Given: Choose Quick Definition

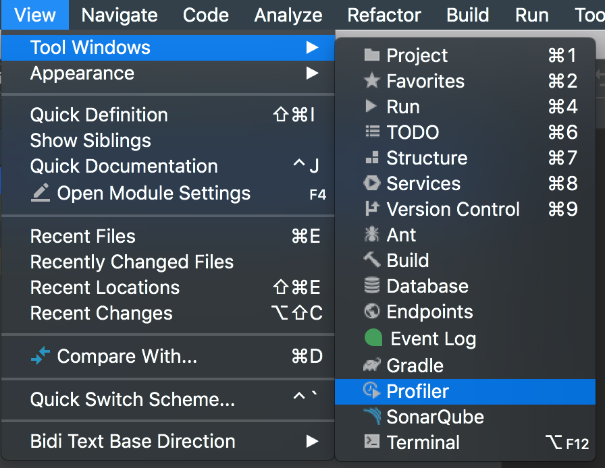Looking at the screenshot, I should point(168,115).
